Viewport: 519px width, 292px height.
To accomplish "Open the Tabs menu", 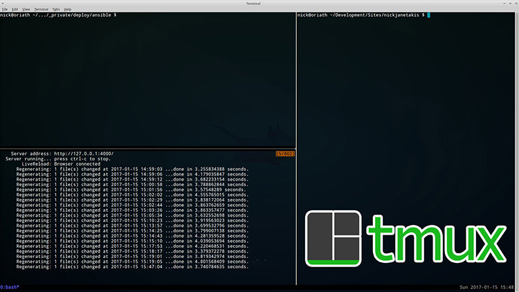I will point(56,9).
